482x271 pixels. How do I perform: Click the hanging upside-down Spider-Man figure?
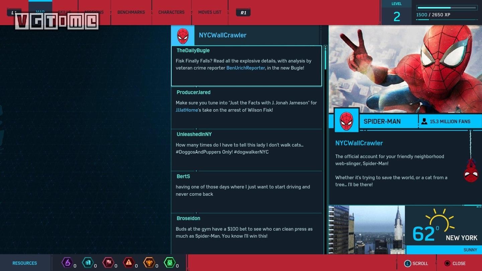click(471, 170)
